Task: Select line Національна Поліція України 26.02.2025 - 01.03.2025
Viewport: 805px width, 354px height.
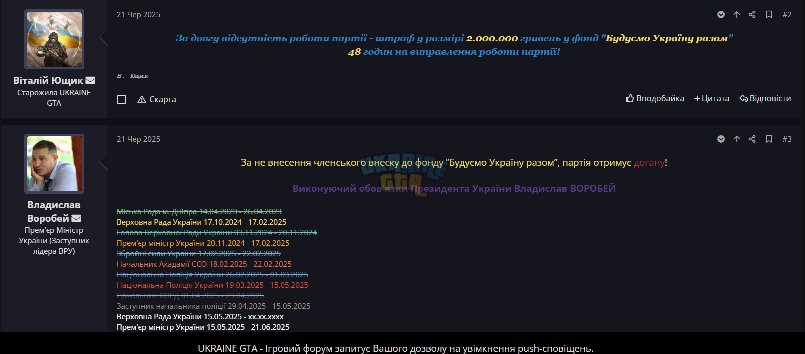Action: coord(212,275)
